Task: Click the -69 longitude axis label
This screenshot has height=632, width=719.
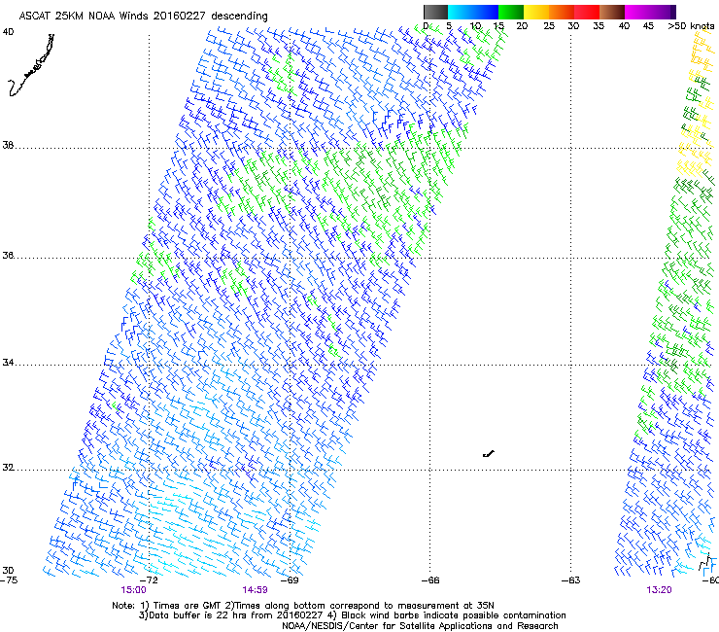Action: (290, 580)
